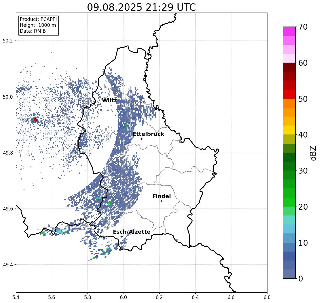Click the Findel city label
320x303 pixels.
(162, 196)
